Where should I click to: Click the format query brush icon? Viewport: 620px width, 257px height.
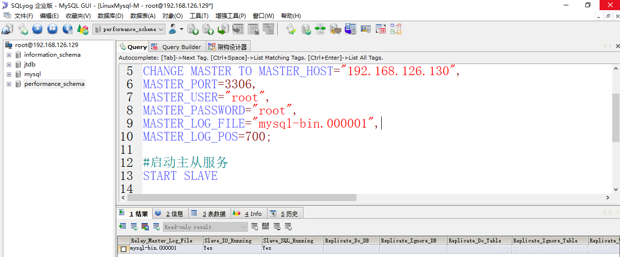coord(291,29)
